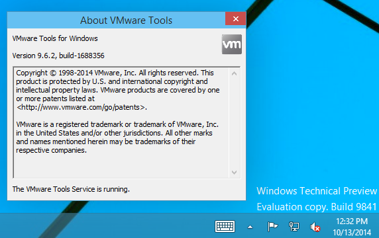Close the About VMware Tools dialog
379x238 pixels.
(235, 19)
